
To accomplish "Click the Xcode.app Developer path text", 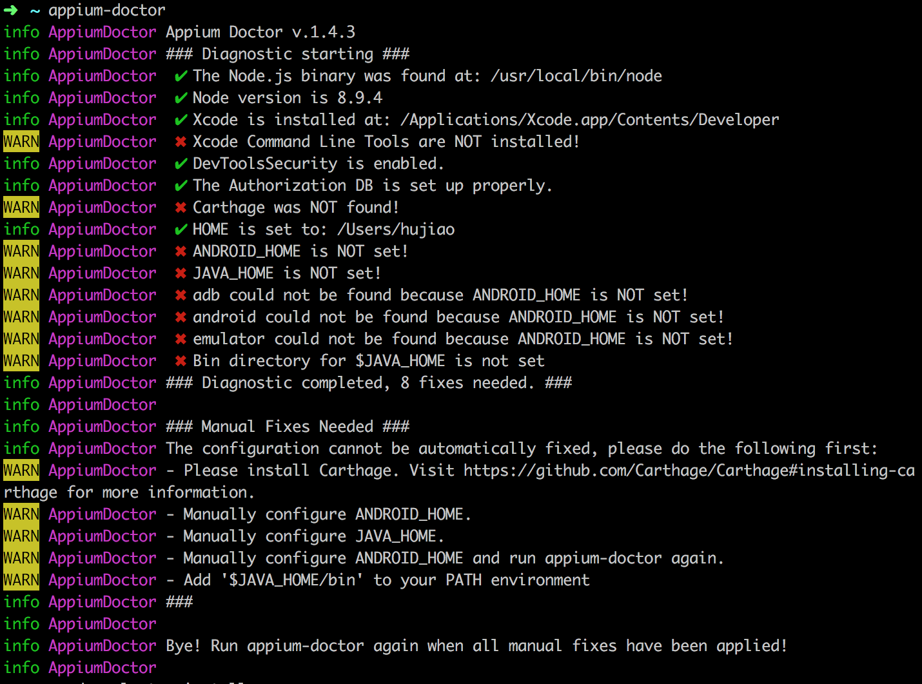I will [x=589, y=120].
